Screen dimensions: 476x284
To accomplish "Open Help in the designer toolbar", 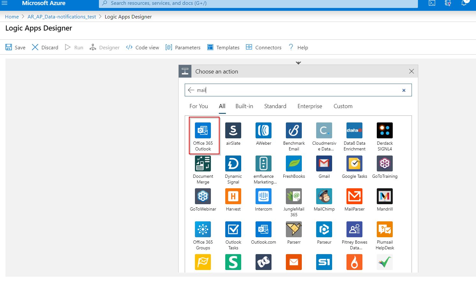I will tap(298, 47).
